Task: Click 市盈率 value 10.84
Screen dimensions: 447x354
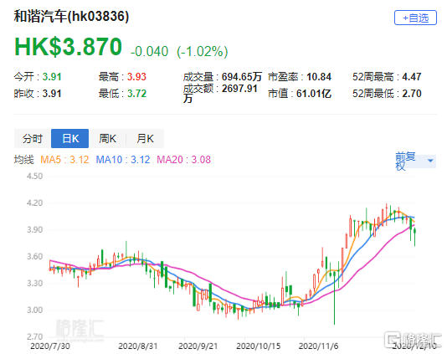Action: click(x=319, y=77)
